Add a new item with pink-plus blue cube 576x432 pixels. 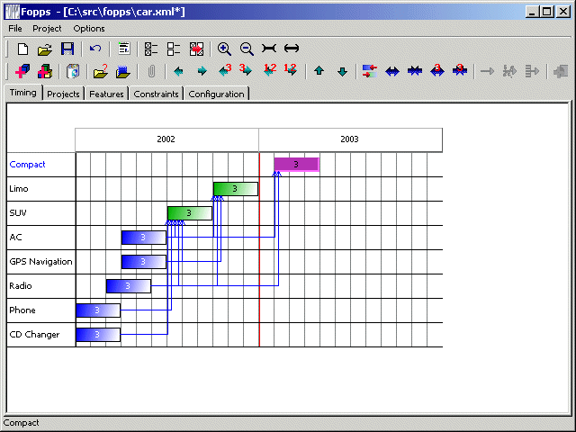22,71
